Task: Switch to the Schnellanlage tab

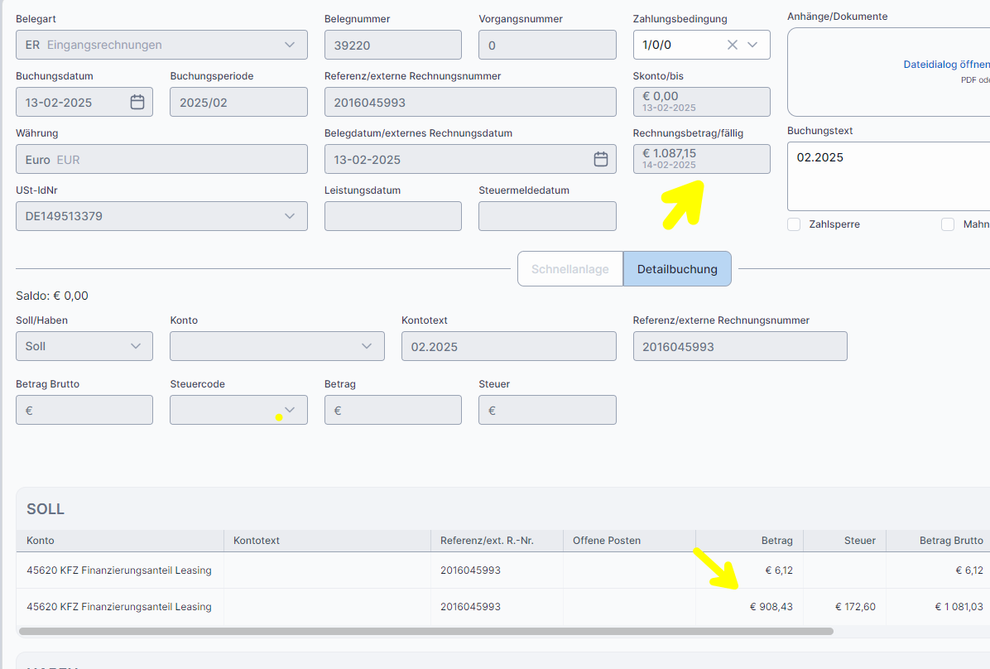Action: (569, 269)
